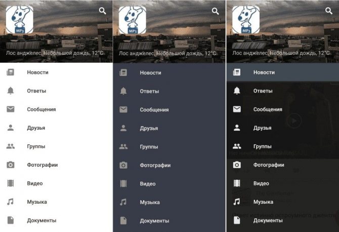This screenshot has height=232, width=339.
Task: Click the bell icon for Ответы in white menu
Action: pyautogui.click(x=11, y=91)
